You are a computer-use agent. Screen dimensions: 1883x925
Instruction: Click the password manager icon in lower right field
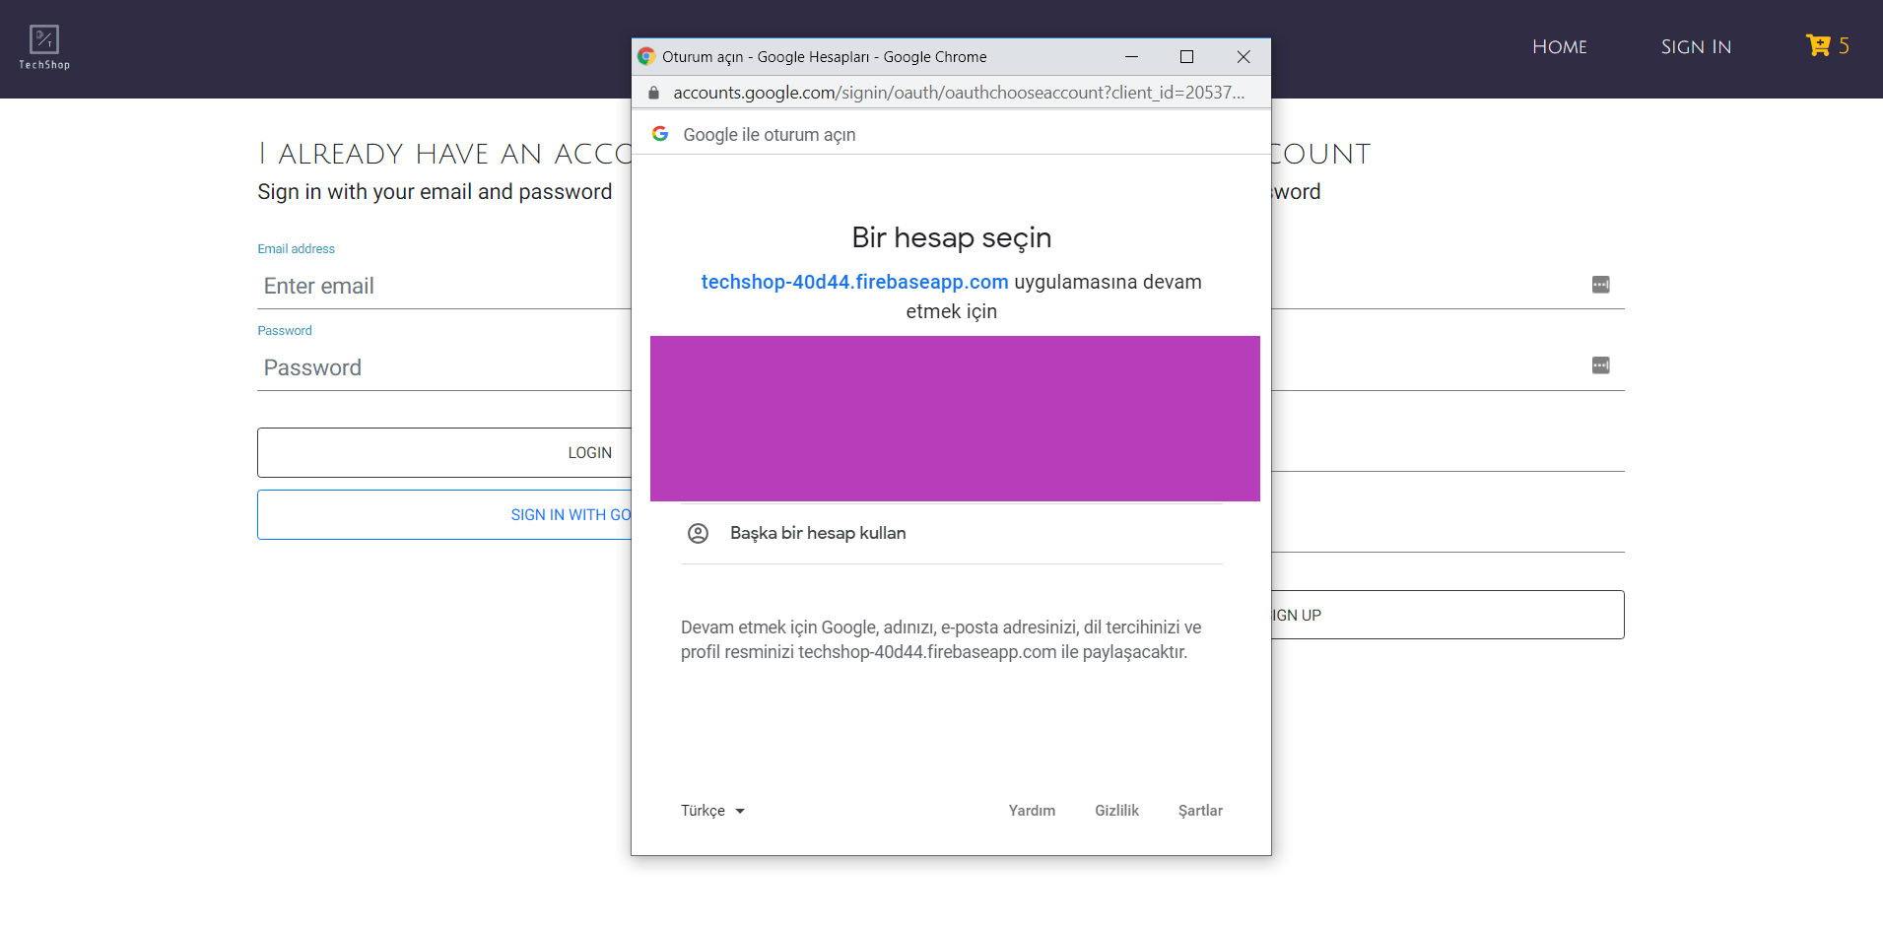pyautogui.click(x=1600, y=365)
